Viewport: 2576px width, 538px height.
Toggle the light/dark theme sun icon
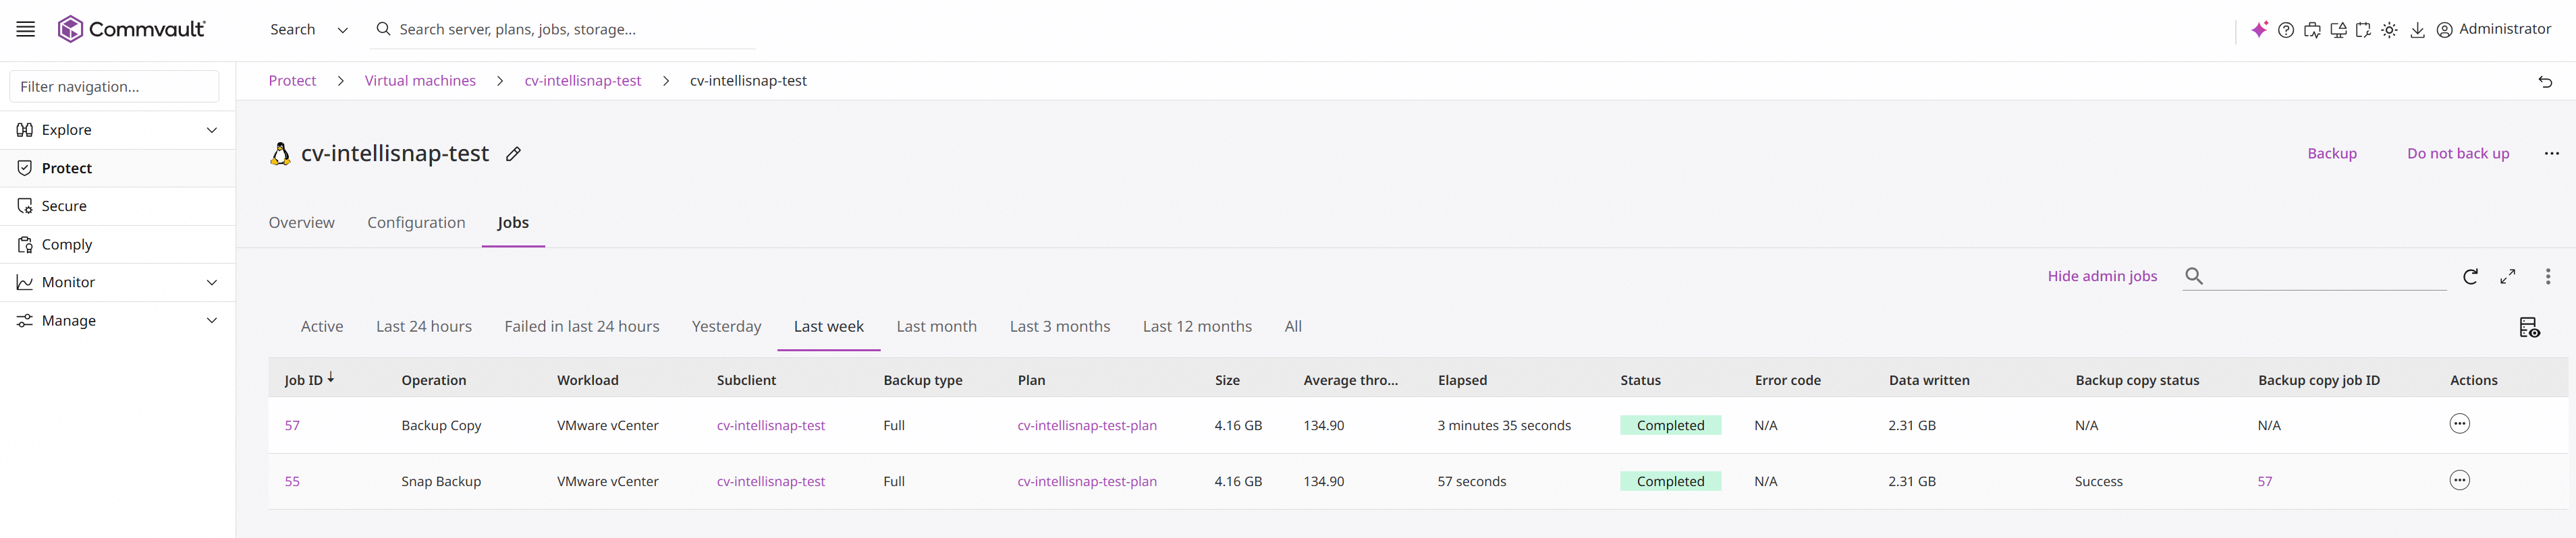point(2389,30)
